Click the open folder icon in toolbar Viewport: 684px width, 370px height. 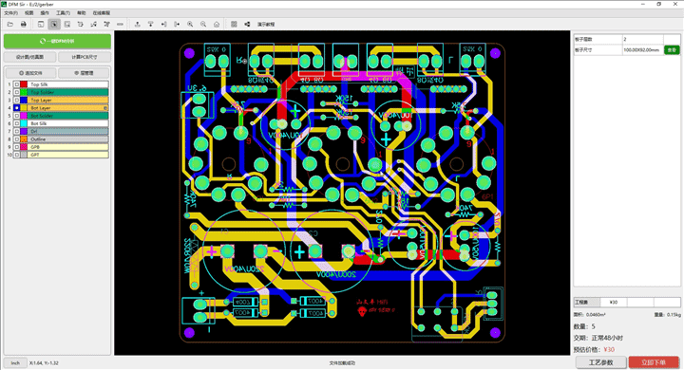10,25
